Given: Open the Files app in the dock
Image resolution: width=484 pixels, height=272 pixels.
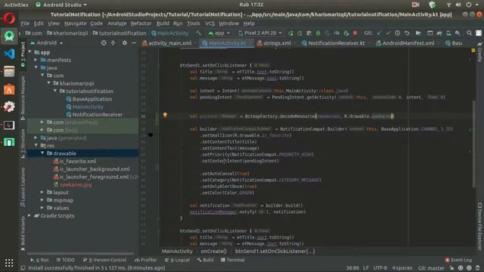Looking at the screenshot, I should (x=9, y=72).
